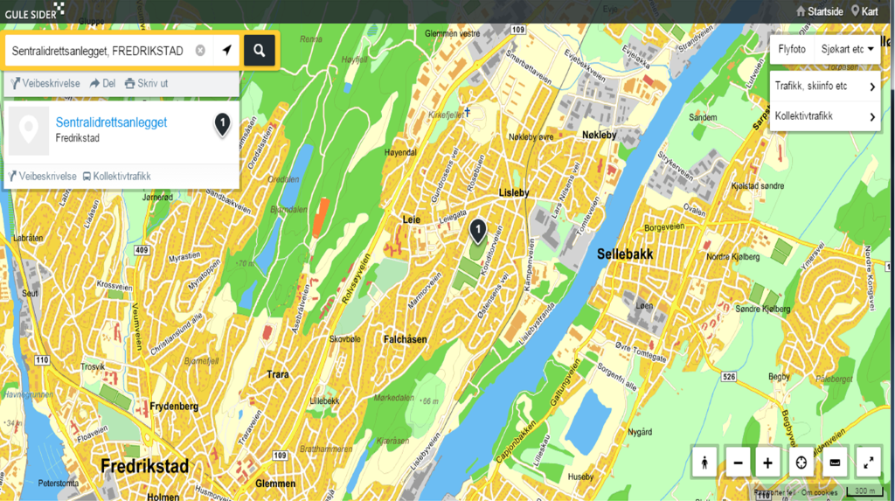
Task: Click the magnifier search button
Action: click(259, 51)
